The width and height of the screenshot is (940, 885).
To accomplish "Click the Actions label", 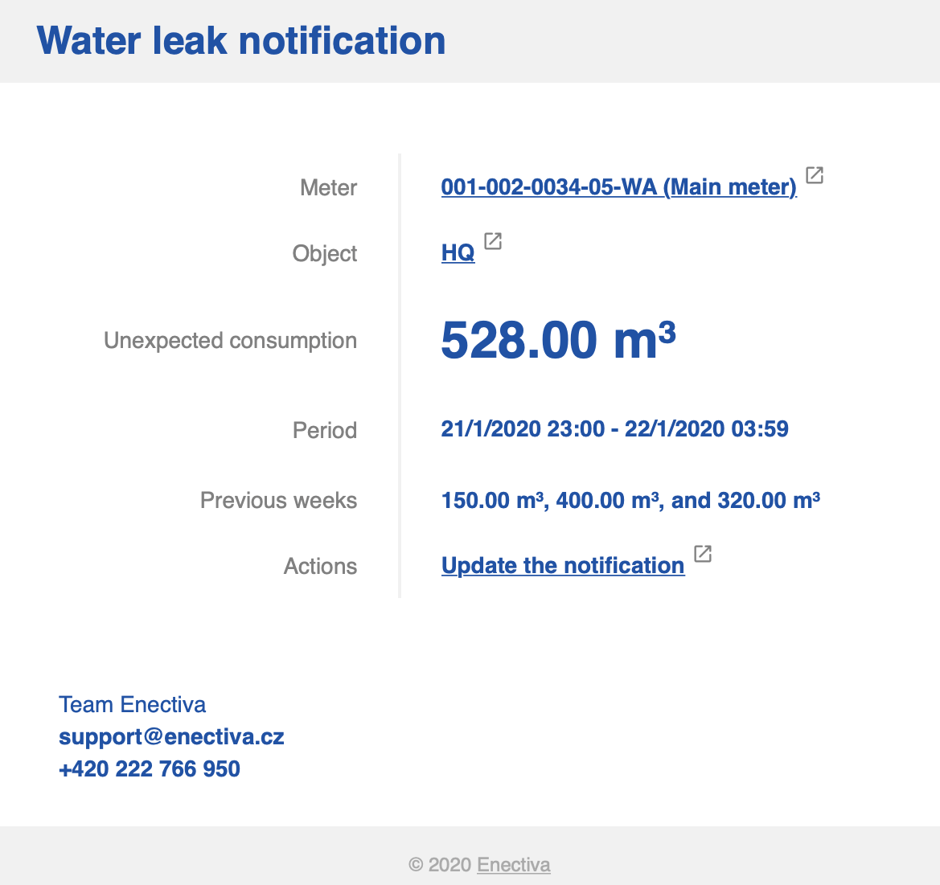I will (320, 567).
